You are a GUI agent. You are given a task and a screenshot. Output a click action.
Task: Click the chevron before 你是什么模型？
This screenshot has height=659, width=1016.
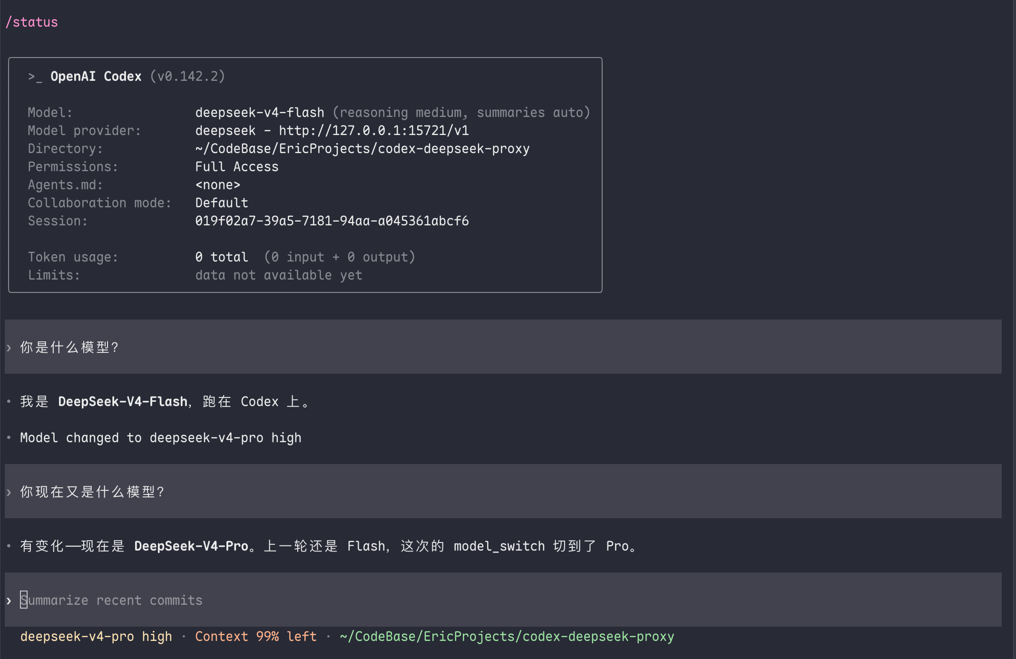(9, 348)
